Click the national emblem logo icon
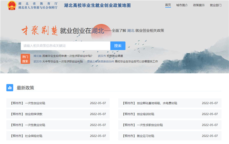This screenshot has width=229, height=144. tap(12, 5)
